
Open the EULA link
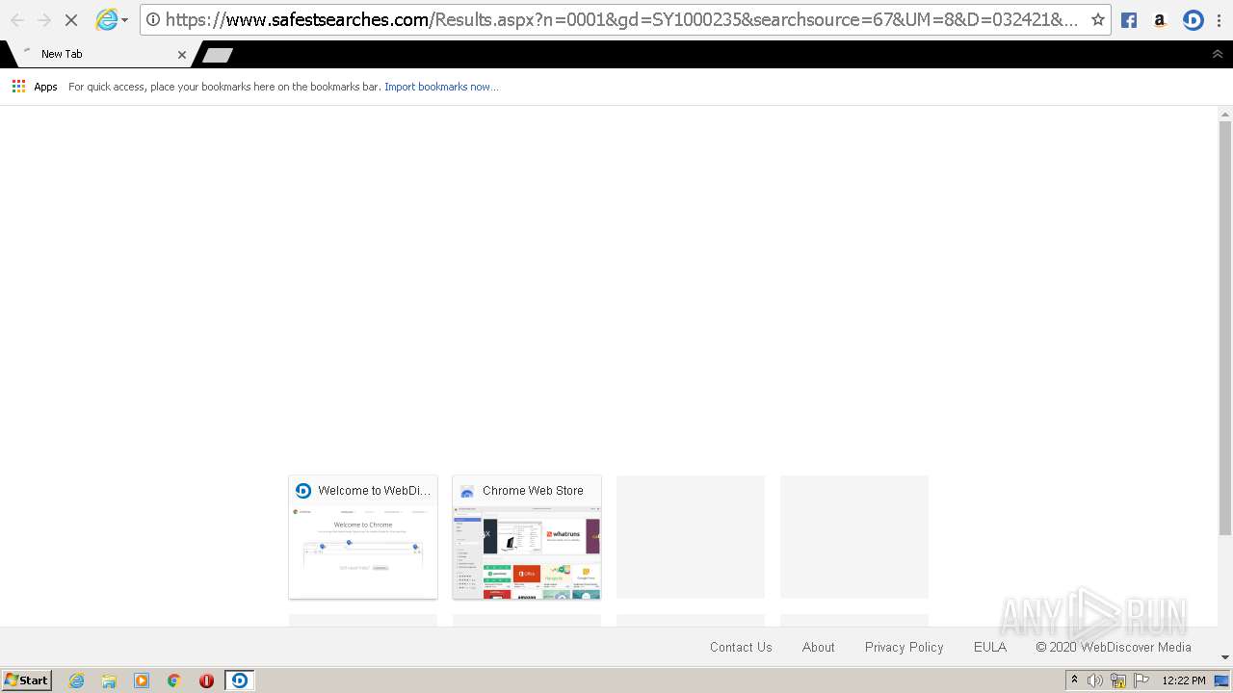coord(990,647)
